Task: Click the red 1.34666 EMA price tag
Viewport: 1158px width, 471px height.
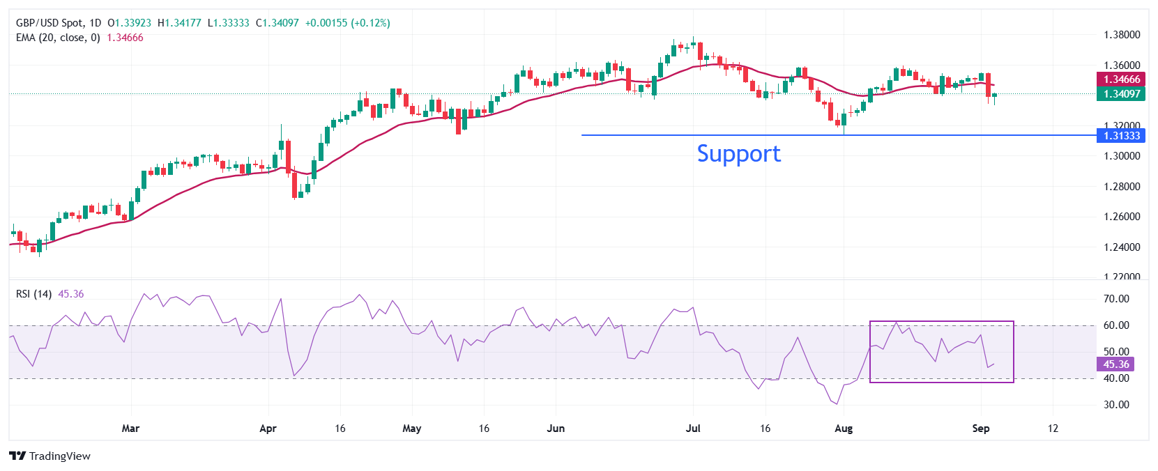Action: (1121, 79)
